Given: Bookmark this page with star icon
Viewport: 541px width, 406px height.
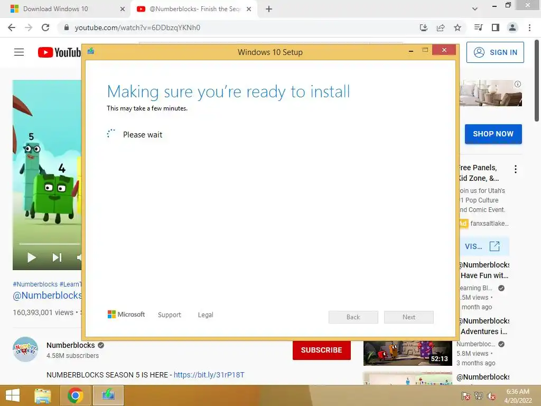Looking at the screenshot, I should click(x=458, y=27).
